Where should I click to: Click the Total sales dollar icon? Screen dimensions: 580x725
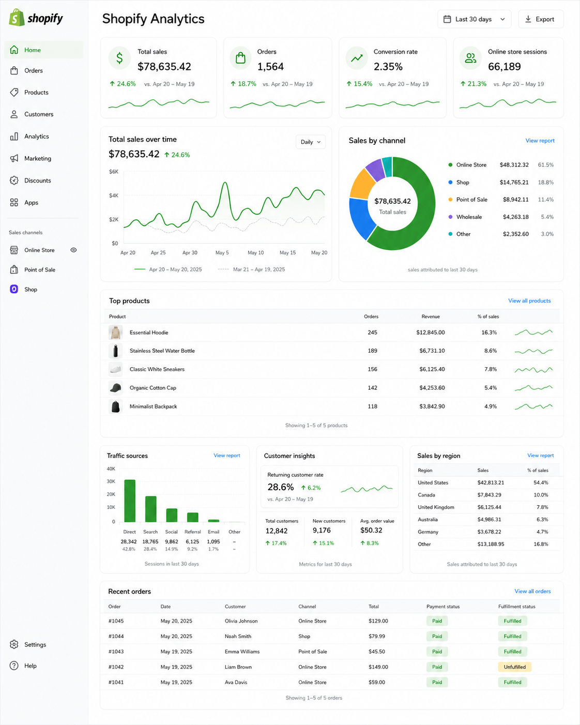pyautogui.click(x=119, y=58)
